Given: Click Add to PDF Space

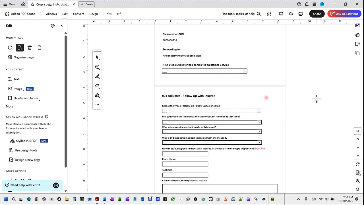Looking at the screenshot, I should (20, 14).
